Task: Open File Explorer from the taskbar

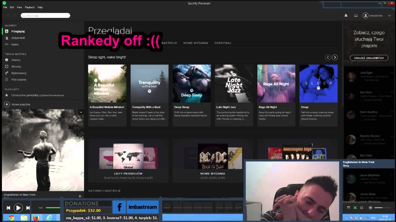Action: pyautogui.click(x=24, y=218)
